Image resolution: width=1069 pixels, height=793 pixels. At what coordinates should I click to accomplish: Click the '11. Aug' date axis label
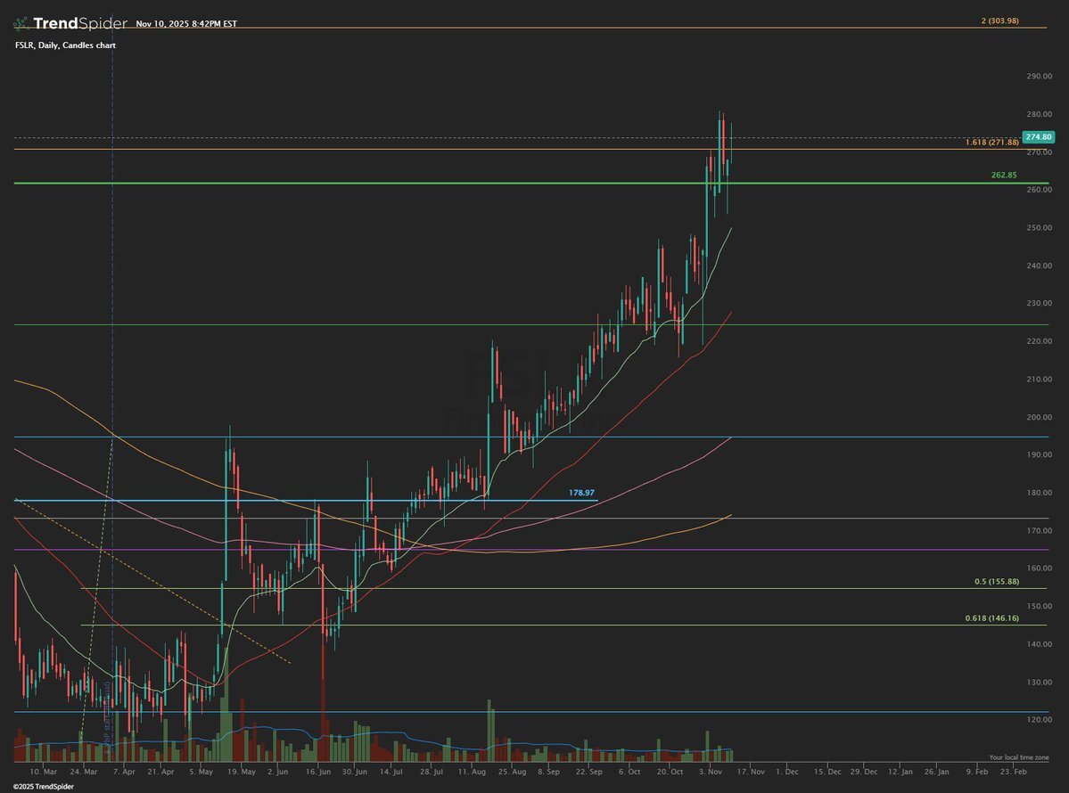pyautogui.click(x=472, y=772)
